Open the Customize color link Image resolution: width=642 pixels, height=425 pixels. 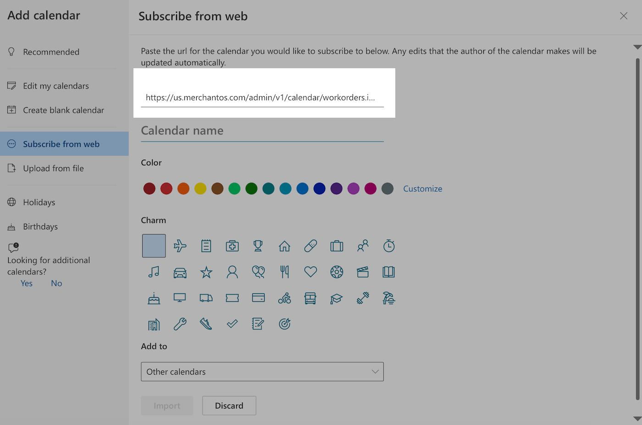(x=422, y=188)
